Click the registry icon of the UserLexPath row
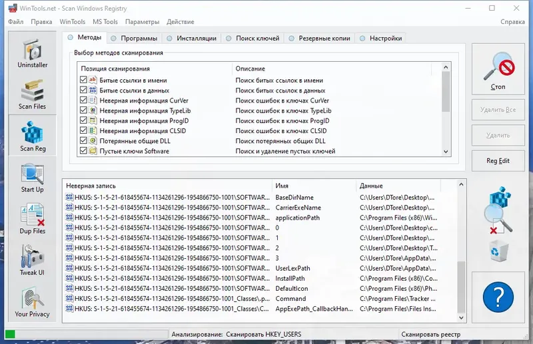This screenshot has width=533, height=344. click(69, 268)
